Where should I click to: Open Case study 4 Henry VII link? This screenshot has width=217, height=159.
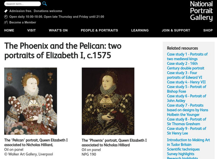tap(186, 82)
